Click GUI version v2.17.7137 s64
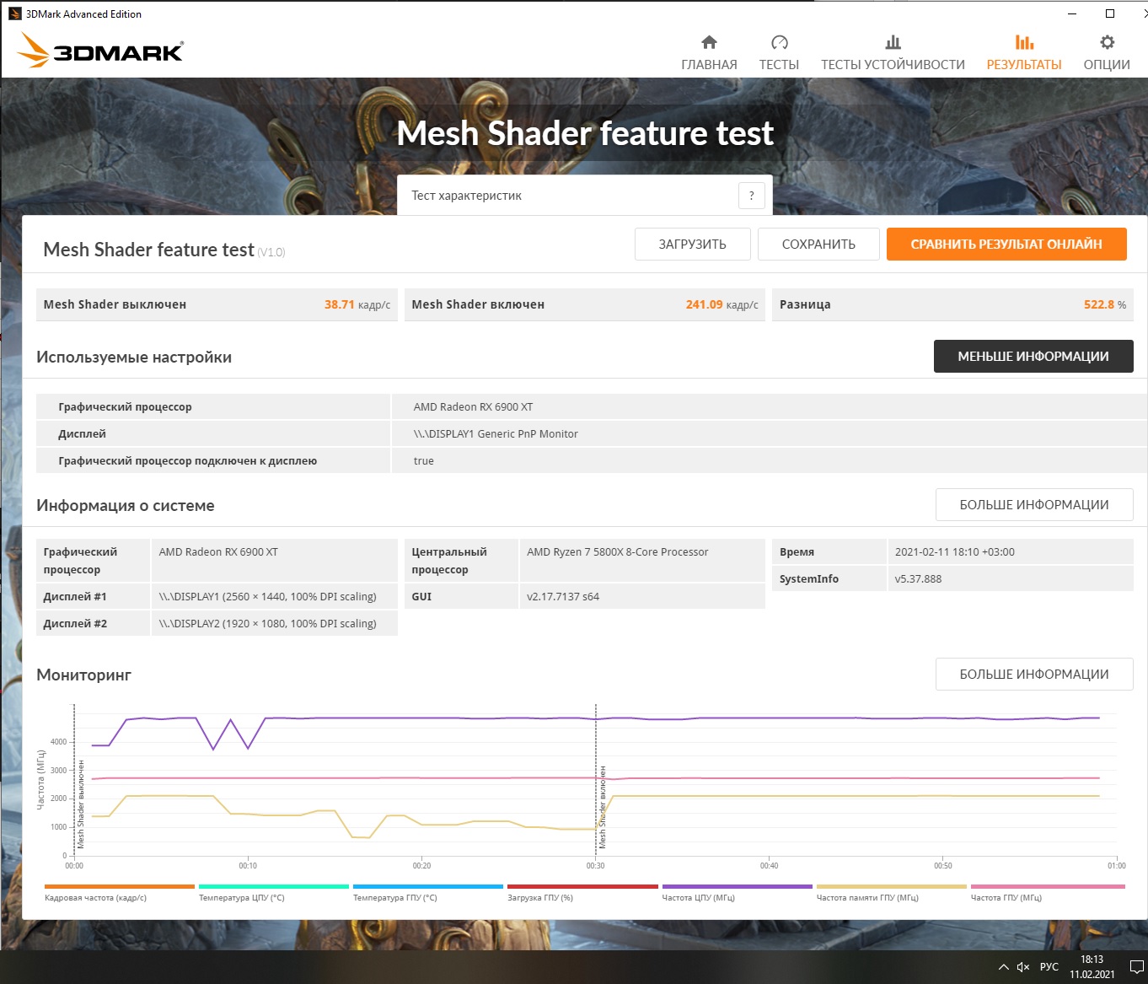 tap(563, 597)
